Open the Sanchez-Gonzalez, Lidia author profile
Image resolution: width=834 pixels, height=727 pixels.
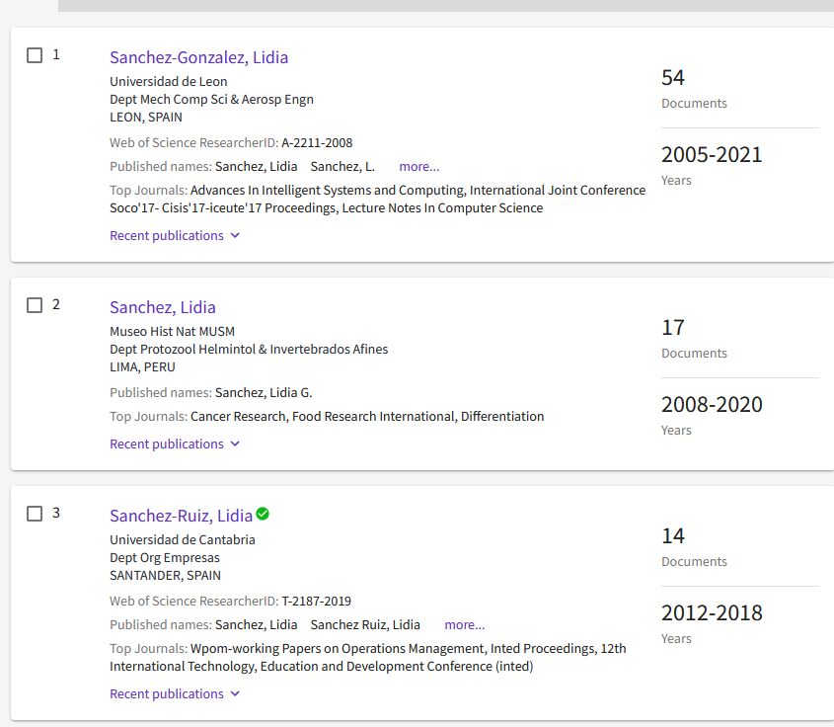(x=198, y=57)
